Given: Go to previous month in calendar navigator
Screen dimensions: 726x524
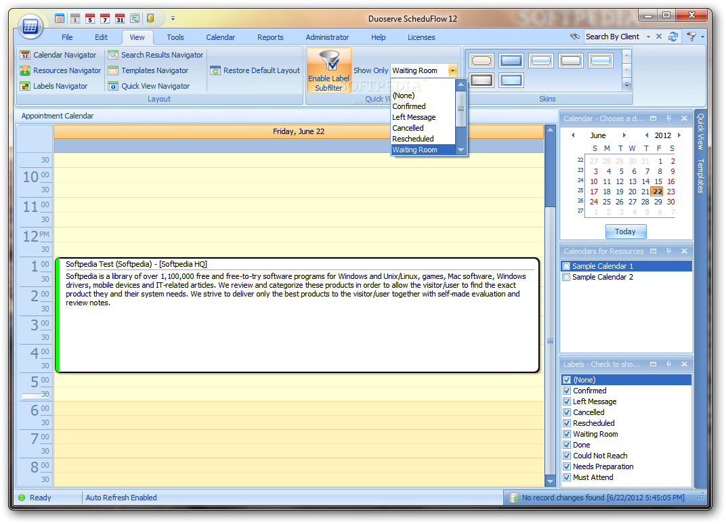Looking at the screenshot, I should [573, 135].
